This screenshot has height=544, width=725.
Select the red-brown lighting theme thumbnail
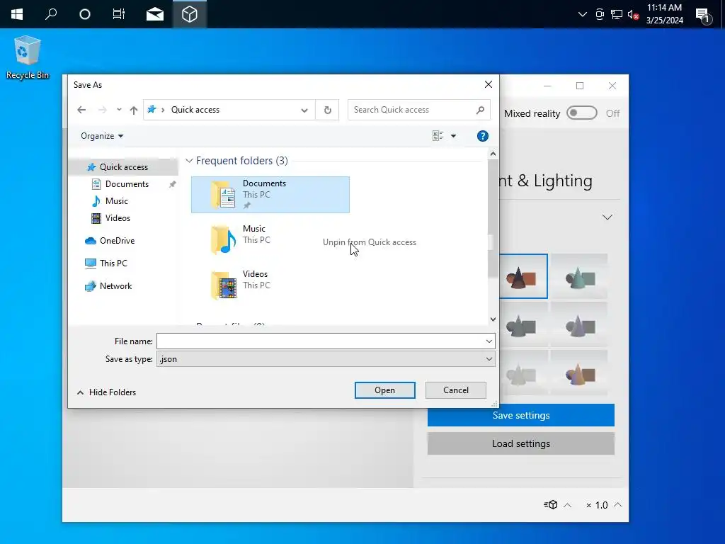coord(523,276)
